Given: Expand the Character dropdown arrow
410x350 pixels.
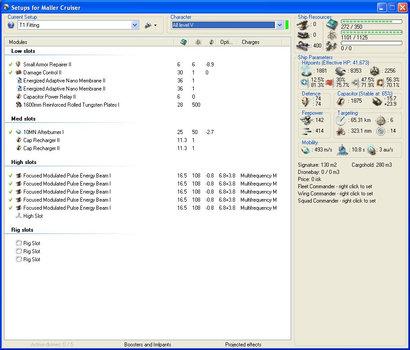Looking at the screenshot, I should (x=280, y=25).
